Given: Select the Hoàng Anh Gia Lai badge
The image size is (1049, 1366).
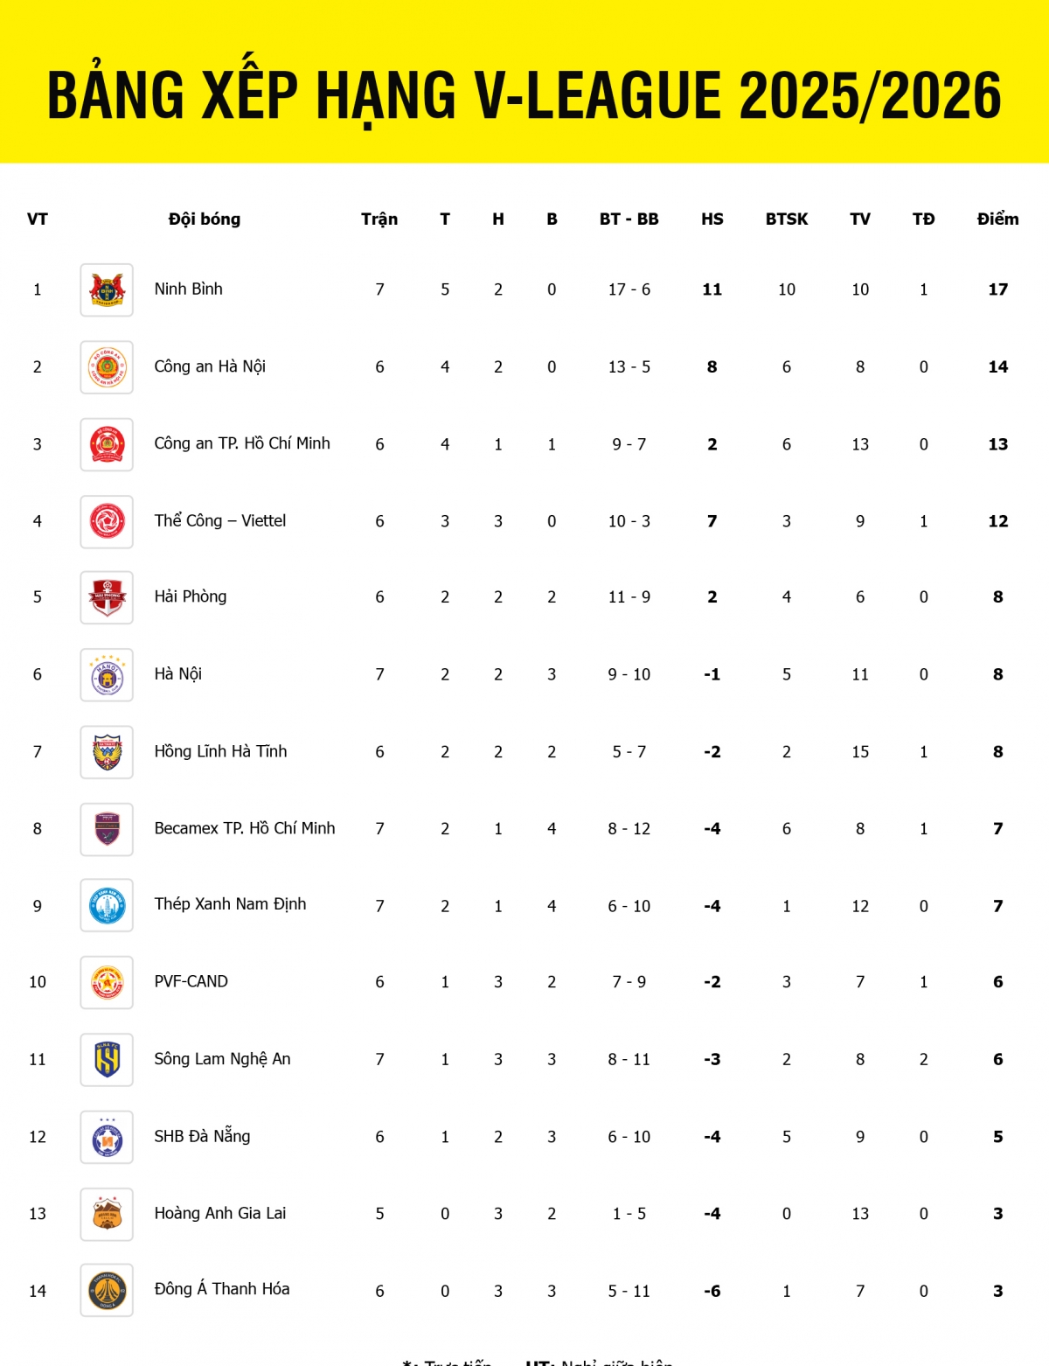Looking at the screenshot, I should click(x=107, y=1214).
